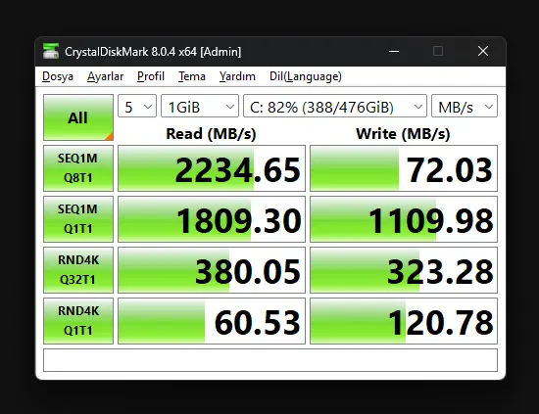
Task: Open the Tema menu
Action: pos(192,76)
